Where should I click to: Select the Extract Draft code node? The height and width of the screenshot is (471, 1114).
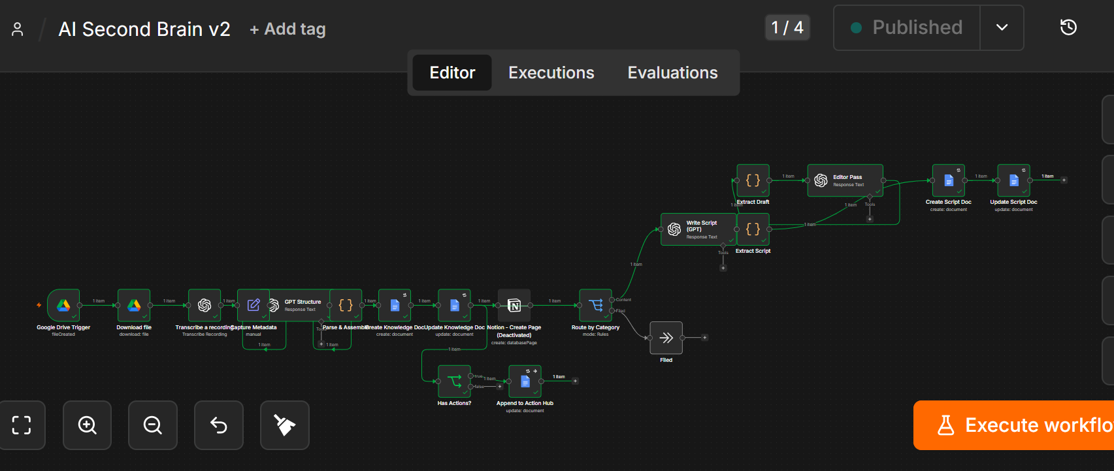753,180
